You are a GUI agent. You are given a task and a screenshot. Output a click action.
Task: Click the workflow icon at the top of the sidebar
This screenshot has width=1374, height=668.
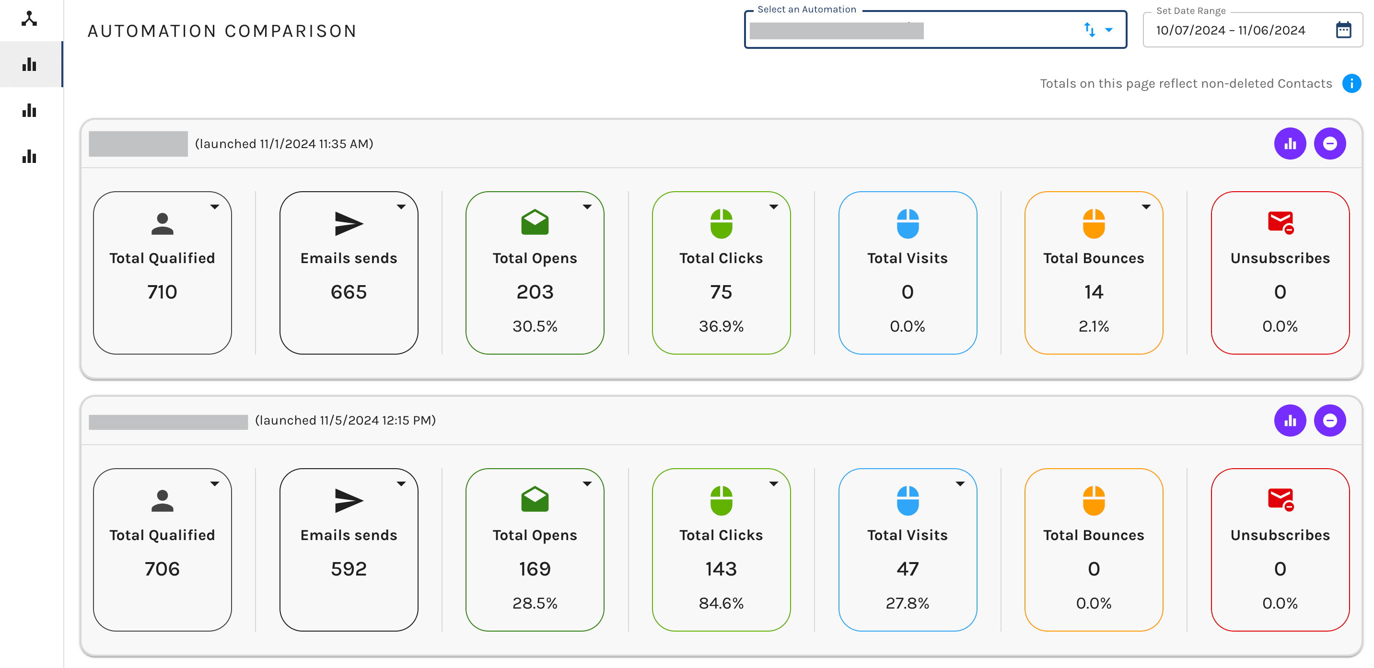coord(29,19)
